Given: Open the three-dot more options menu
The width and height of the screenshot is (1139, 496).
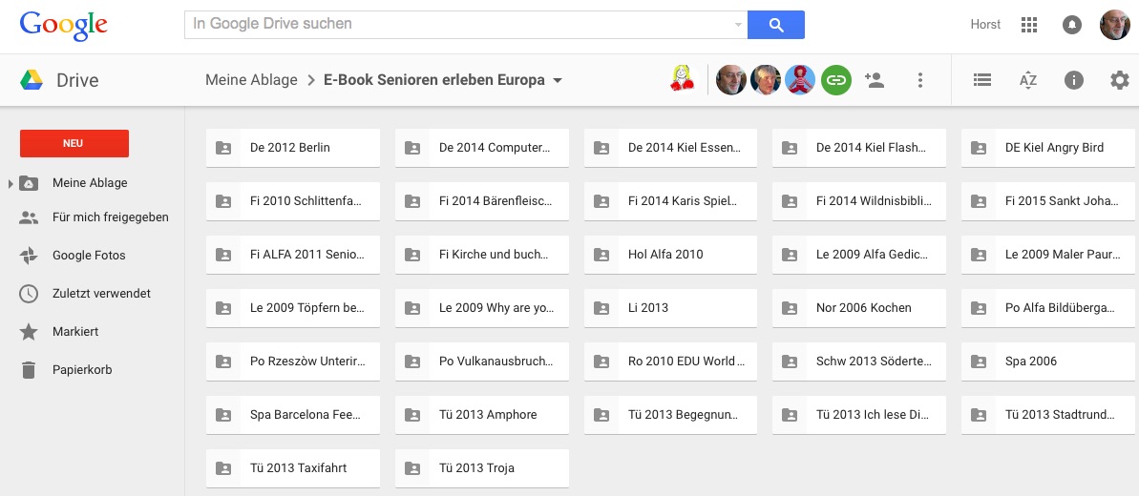Looking at the screenshot, I should pos(919,80).
